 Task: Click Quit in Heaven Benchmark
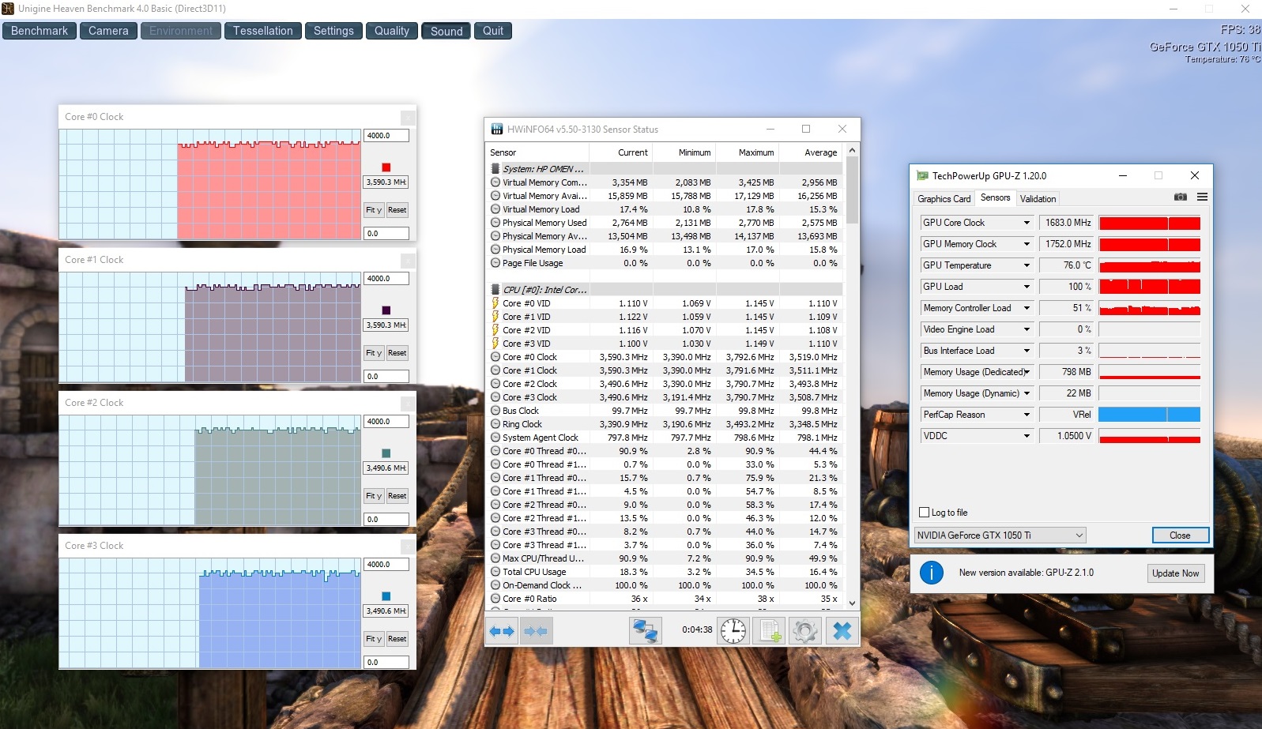[x=493, y=31]
